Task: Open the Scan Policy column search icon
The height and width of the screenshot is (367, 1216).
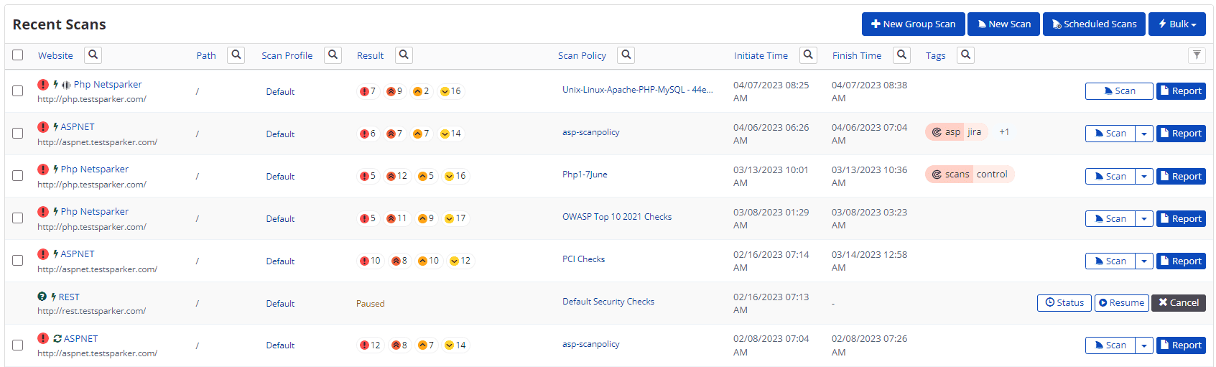Action: click(626, 55)
